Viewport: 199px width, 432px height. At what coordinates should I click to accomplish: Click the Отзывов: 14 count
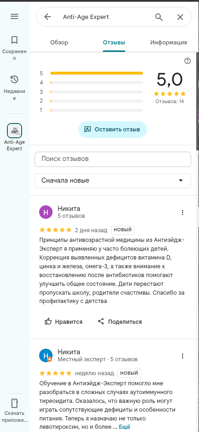pos(170,101)
